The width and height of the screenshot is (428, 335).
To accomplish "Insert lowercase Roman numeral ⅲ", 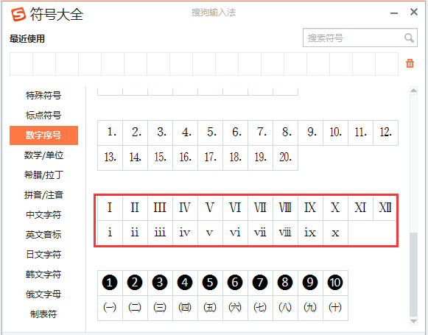I will 160,233.
